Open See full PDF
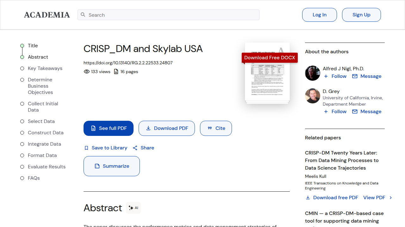This screenshot has height=227, width=405. (x=109, y=128)
